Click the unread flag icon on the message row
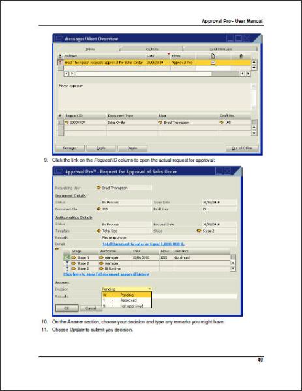 pyautogui.click(x=60, y=62)
